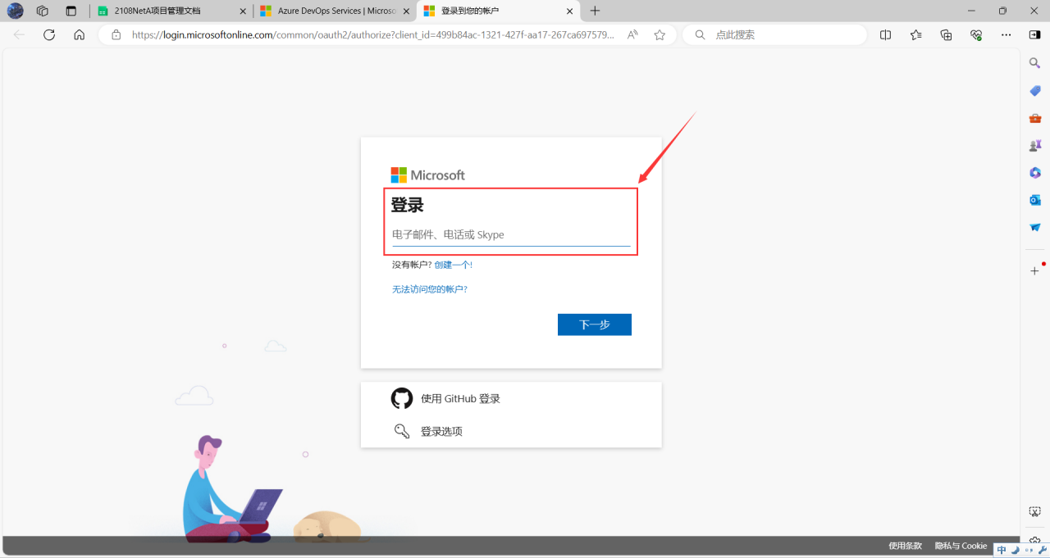
Task: Open the sidebar Drop send icon
Action: 1034,227
